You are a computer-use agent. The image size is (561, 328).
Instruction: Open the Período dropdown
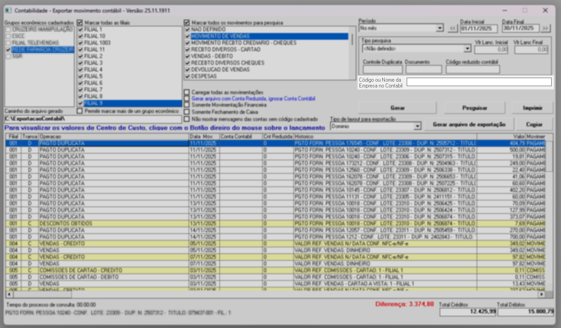[x=440, y=28]
